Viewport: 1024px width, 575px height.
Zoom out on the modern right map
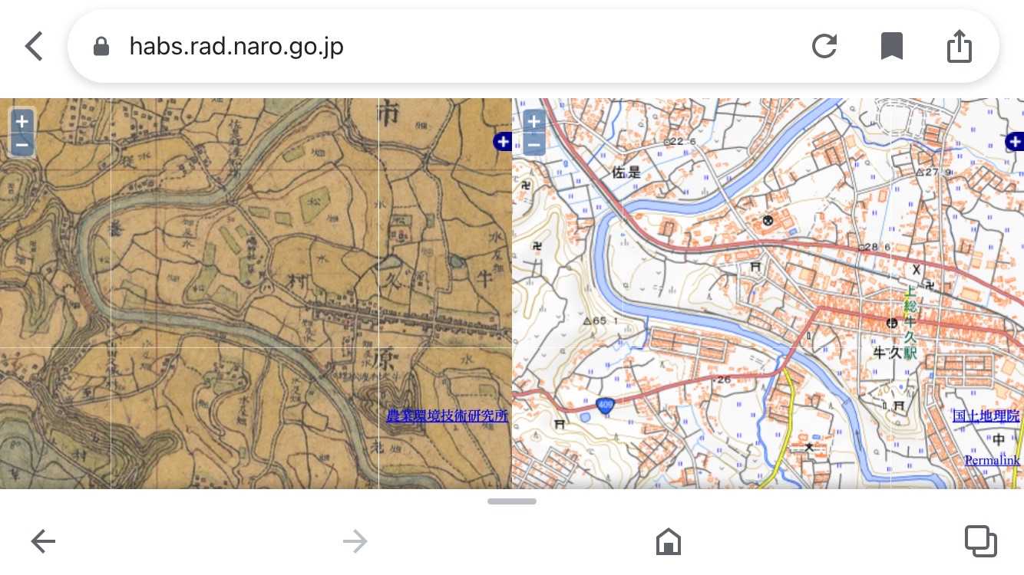(534, 143)
